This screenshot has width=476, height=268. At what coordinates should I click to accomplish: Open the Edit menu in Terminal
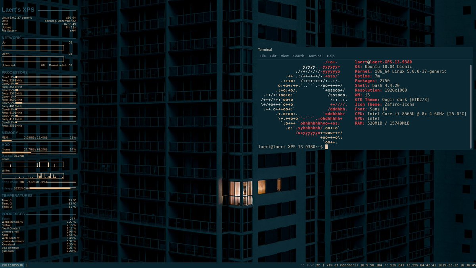273,56
